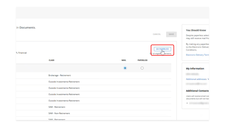Click the GO PAPERLESS button

tap(162, 49)
